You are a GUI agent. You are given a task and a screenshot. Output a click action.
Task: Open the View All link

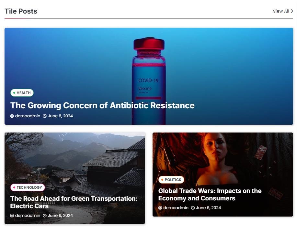[283, 11]
